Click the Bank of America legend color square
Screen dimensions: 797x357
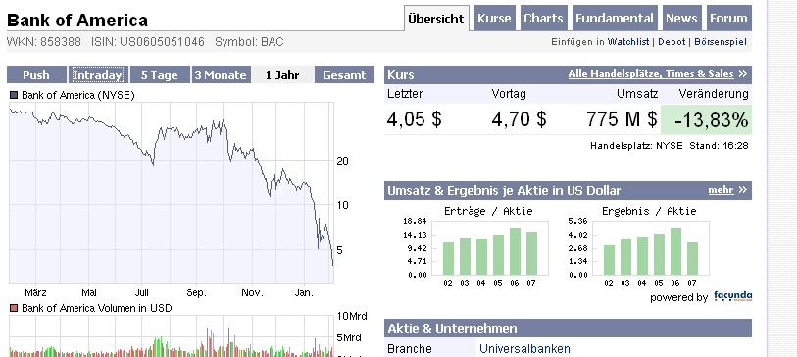(14, 95)
